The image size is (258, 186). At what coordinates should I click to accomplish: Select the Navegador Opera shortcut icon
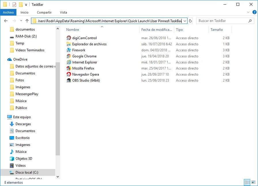69,74
